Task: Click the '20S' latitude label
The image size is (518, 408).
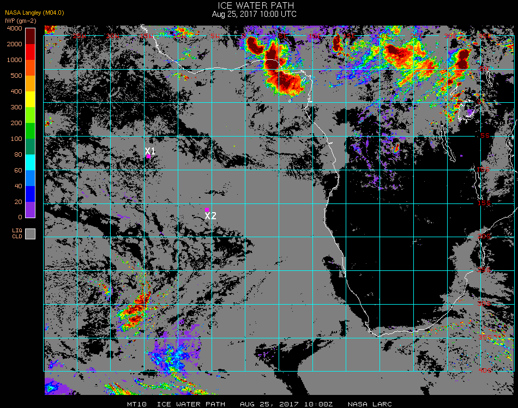Action: click(484, 237)
